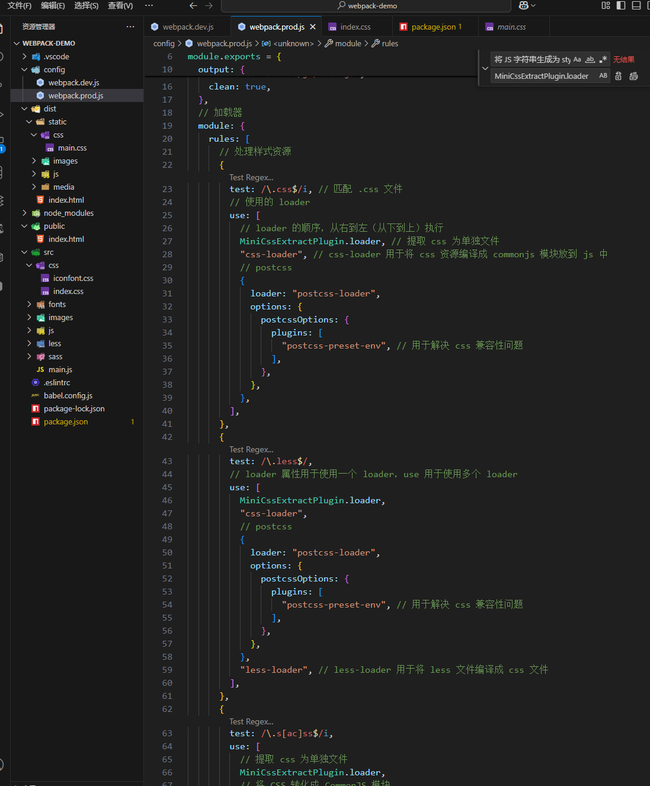Click the Replace All icon
The height and width of the screenshot is (786, 650).
tap(633, 76)
